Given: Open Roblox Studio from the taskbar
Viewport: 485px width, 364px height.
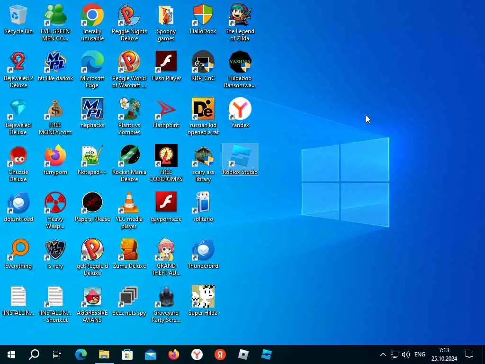Looking at the screenshot, I should (266, 355).
